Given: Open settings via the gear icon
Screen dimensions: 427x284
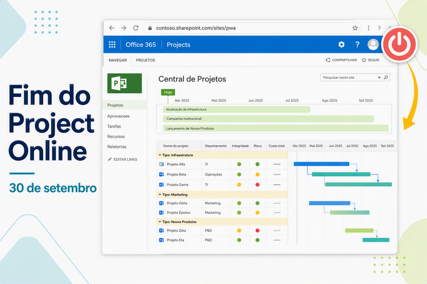Looking at the screenshot, I should point(341,45).
